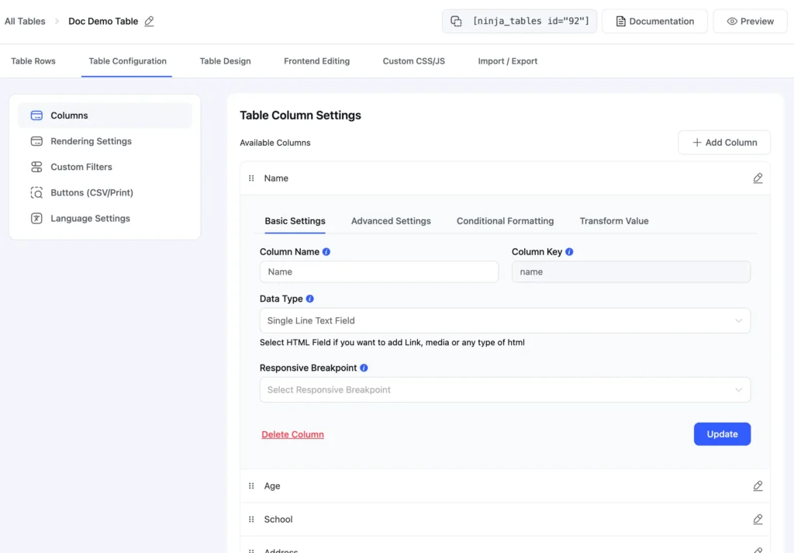The height and width of the screenshot is (553, 794).
Task: Click the info icon next to Column Name
Action: coord(326,252)
